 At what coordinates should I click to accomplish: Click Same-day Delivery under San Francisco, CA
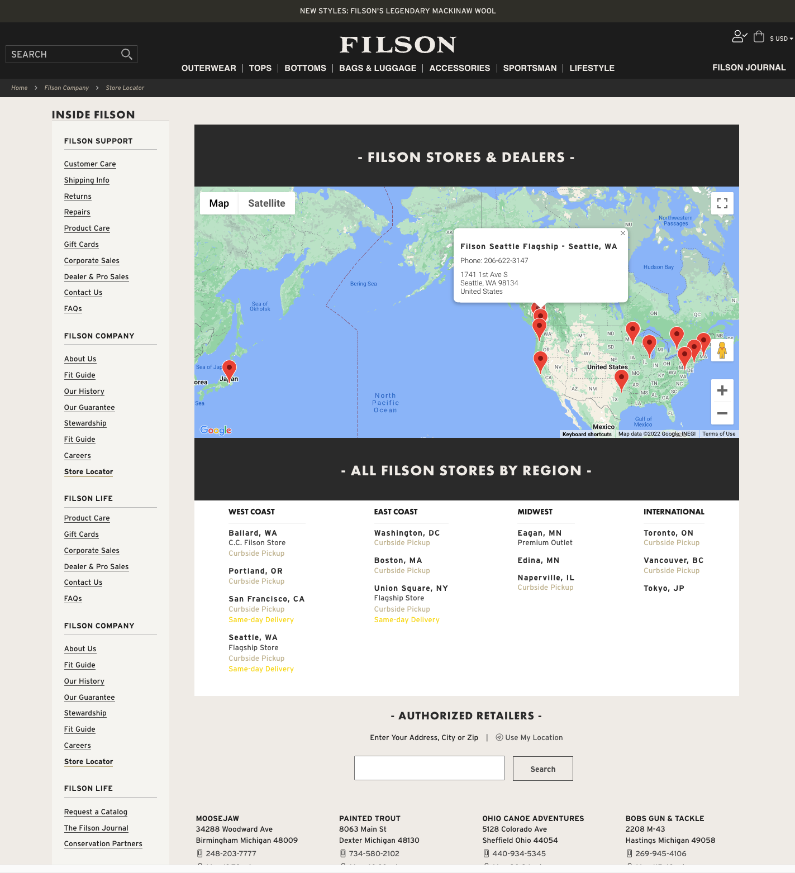[261, 620]
